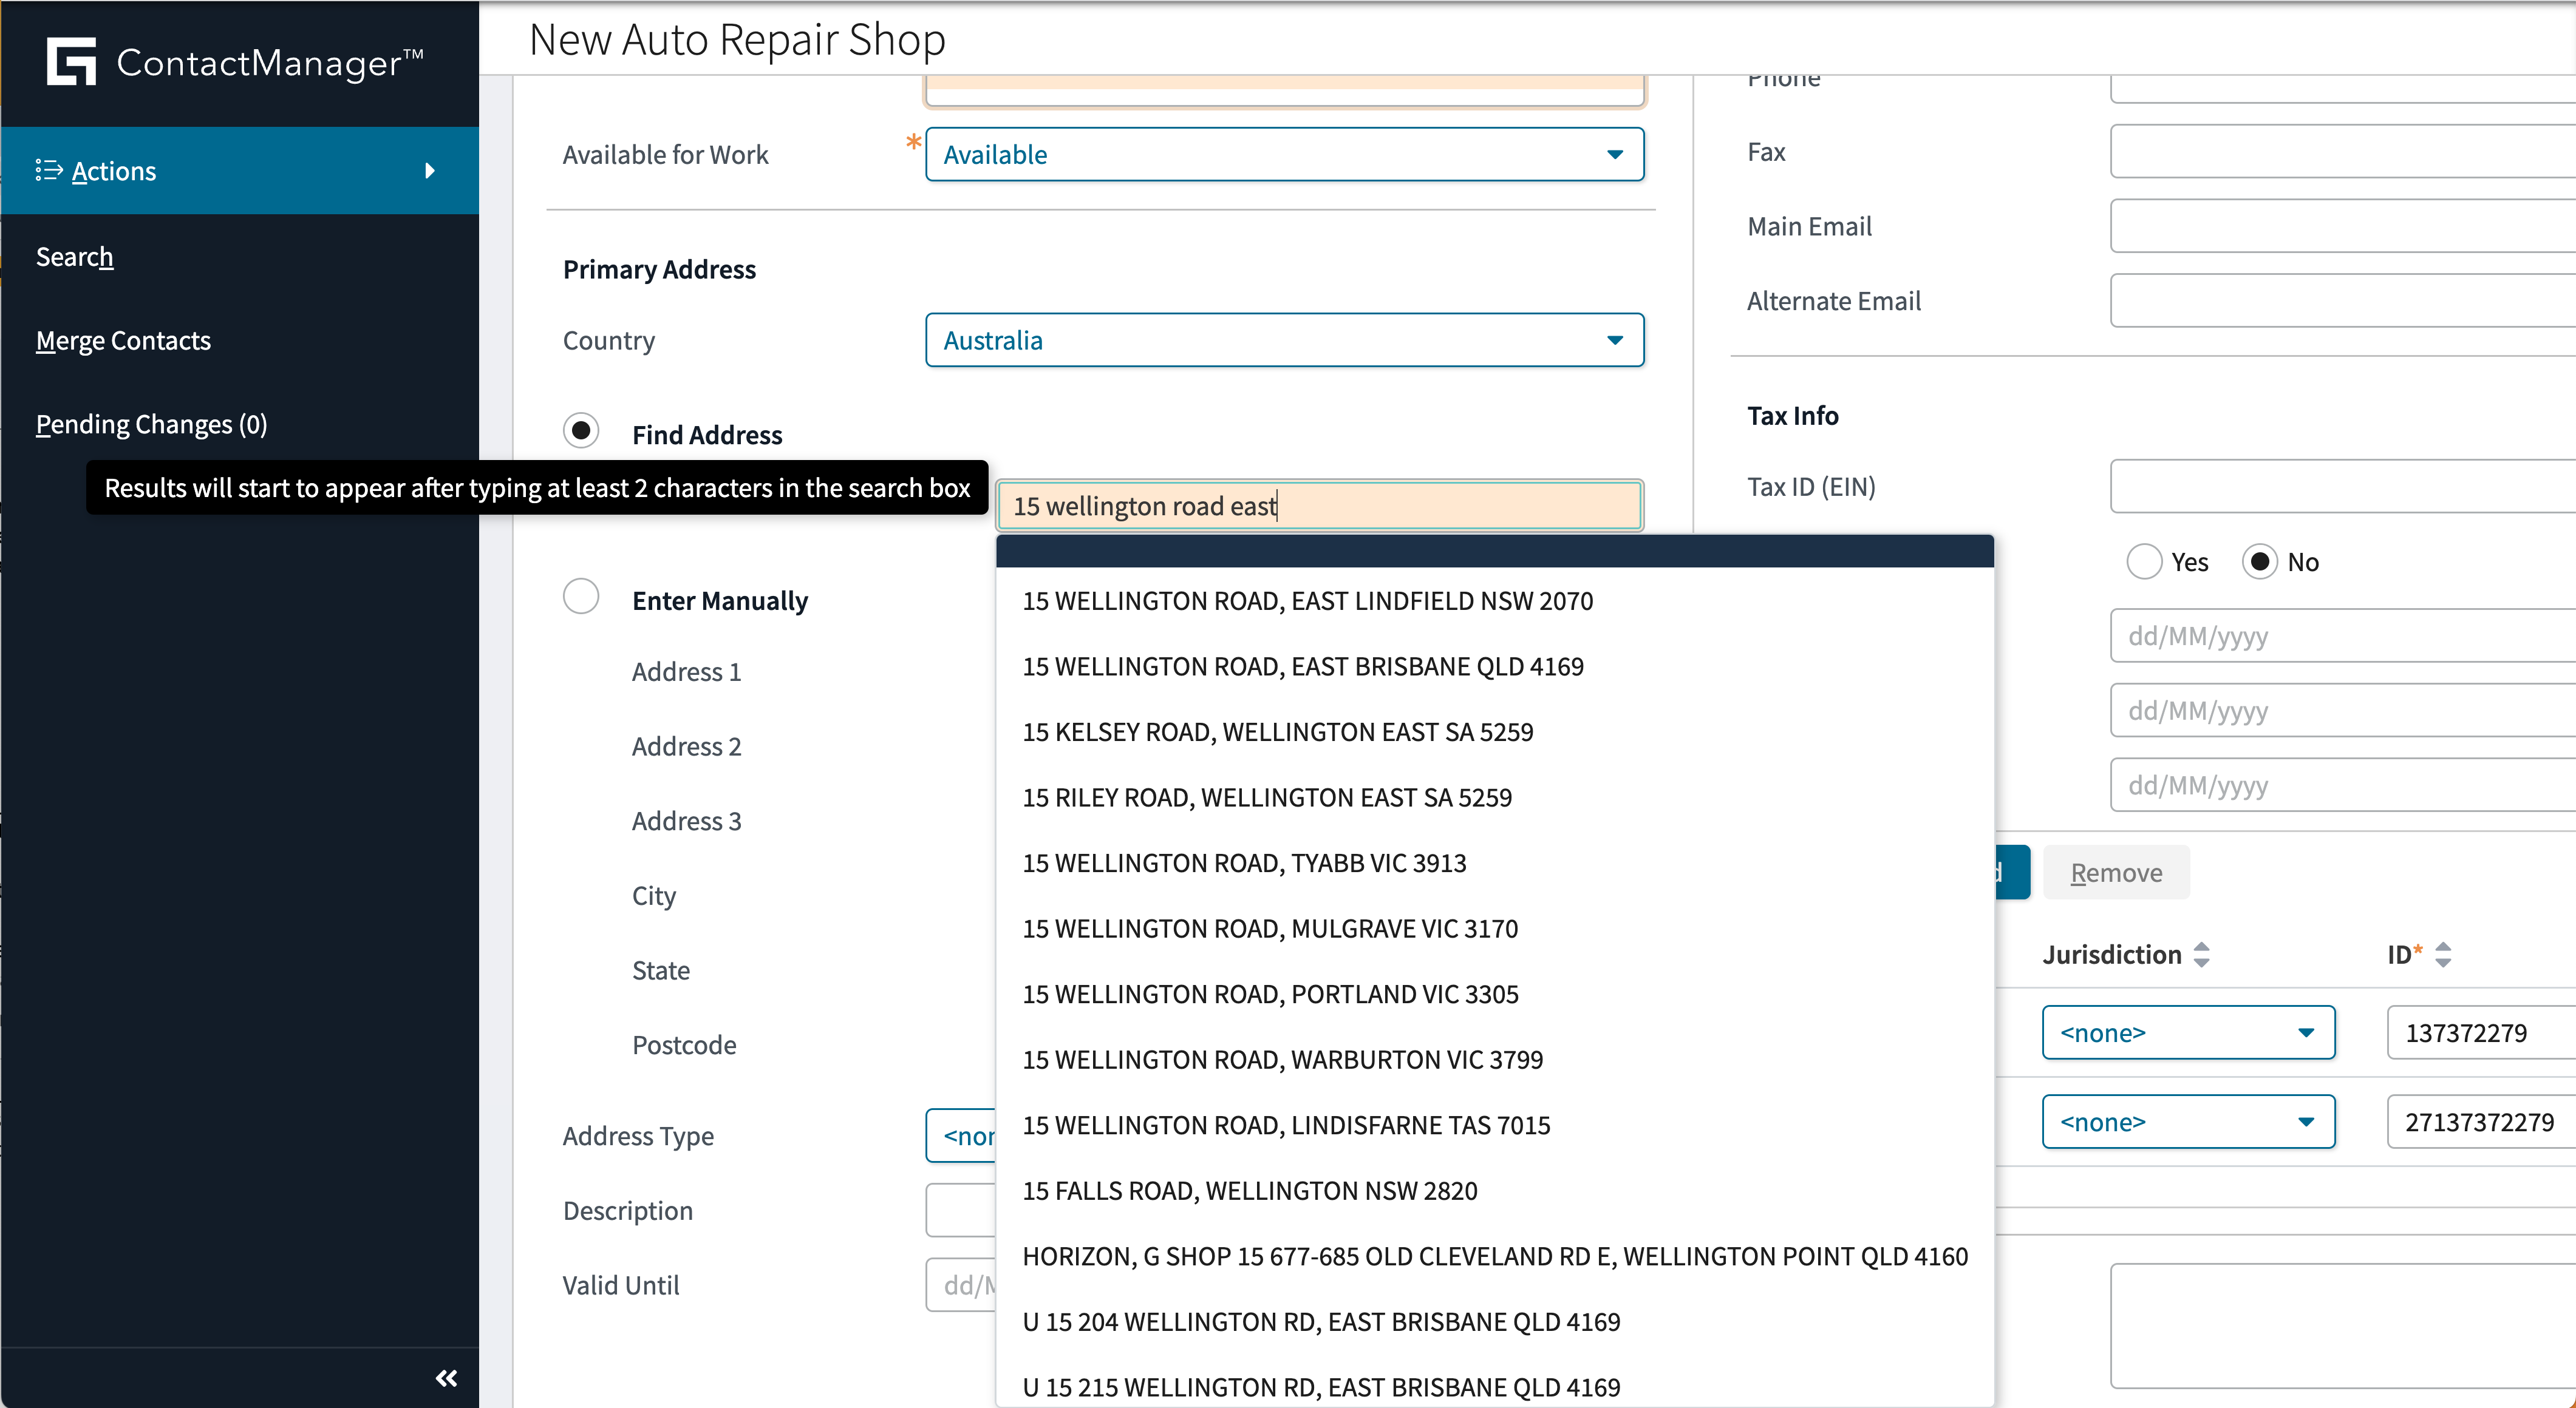Image resolution: width=2576 pixels, height=1408 pixels.
Task: Open Merge Contacts in the sidebar
Action: (x=123, y=340)
